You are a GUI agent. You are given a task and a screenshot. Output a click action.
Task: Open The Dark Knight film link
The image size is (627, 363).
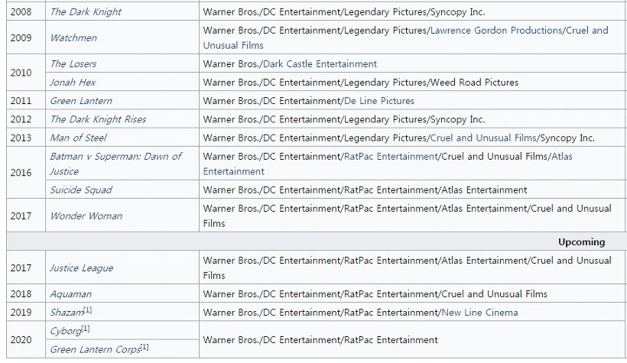click(x=86, y=12)
